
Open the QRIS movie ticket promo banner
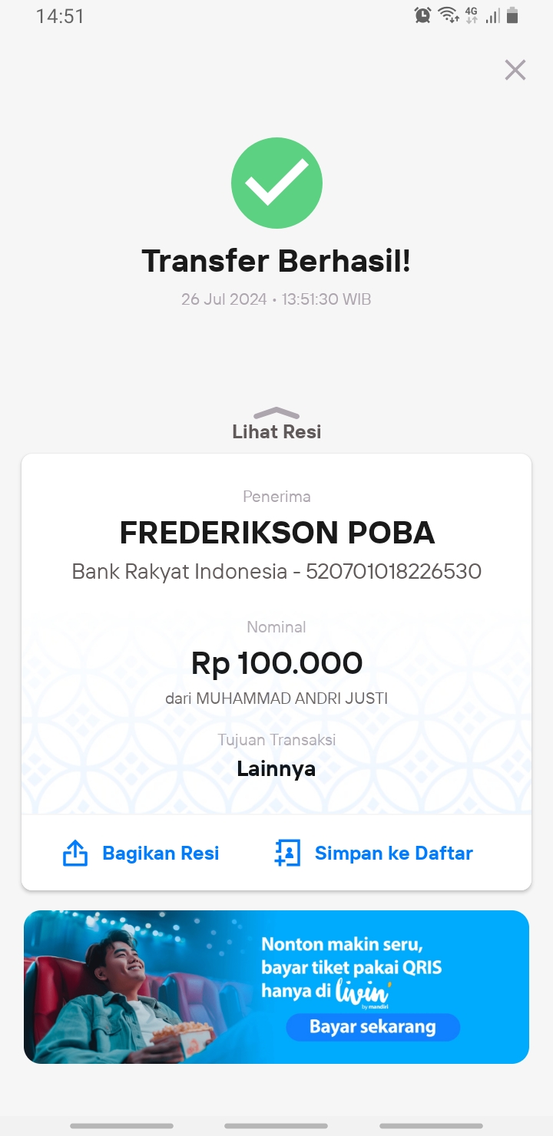tap(276, 986)
